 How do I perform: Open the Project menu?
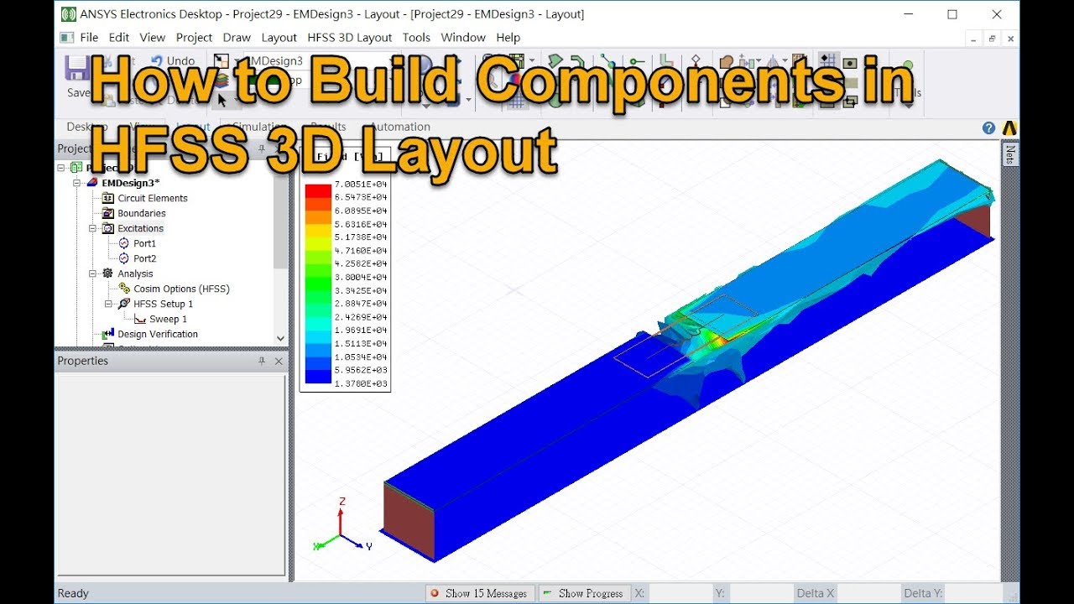(194, 37)
